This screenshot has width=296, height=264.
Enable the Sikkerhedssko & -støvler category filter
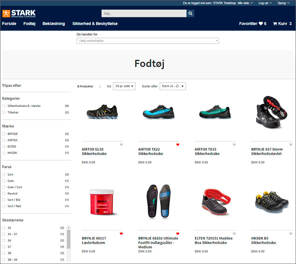4,106
